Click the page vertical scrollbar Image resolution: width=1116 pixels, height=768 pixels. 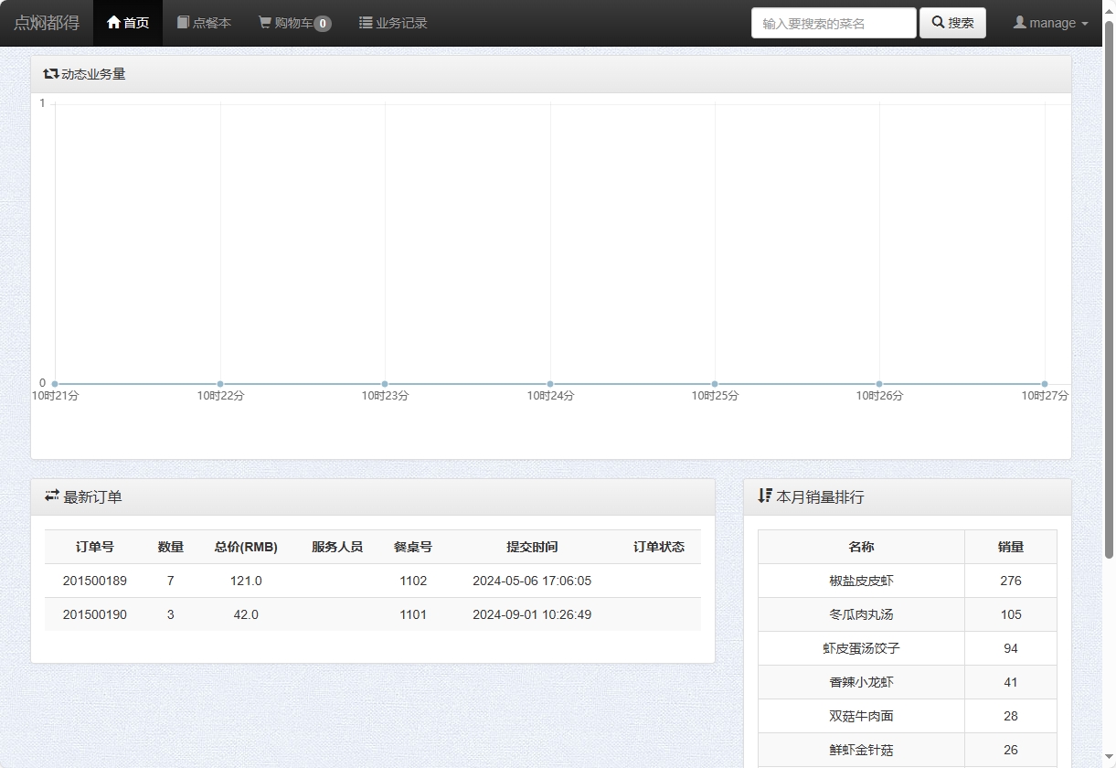(x=1110, y=274)
